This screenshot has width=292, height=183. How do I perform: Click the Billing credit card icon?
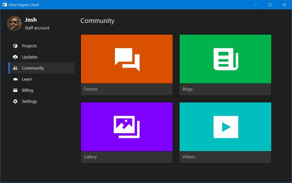pos(15,91)
